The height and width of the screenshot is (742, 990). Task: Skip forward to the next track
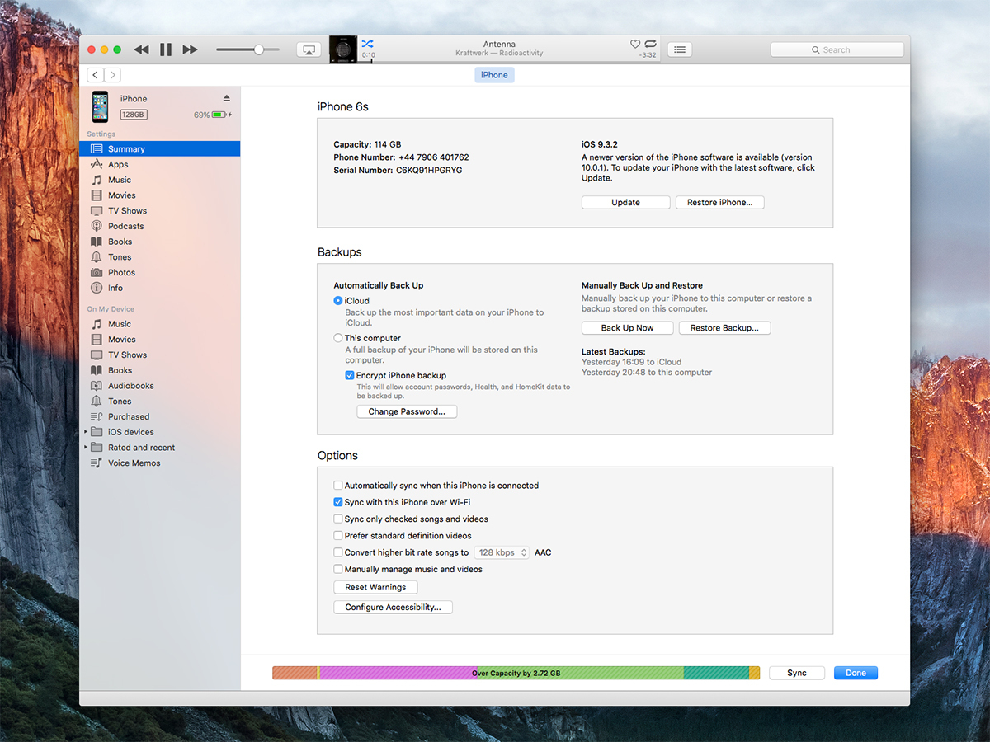click(190, 49)
